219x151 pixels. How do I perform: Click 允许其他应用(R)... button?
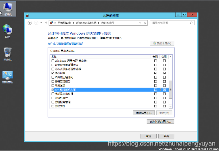[160, 122]
